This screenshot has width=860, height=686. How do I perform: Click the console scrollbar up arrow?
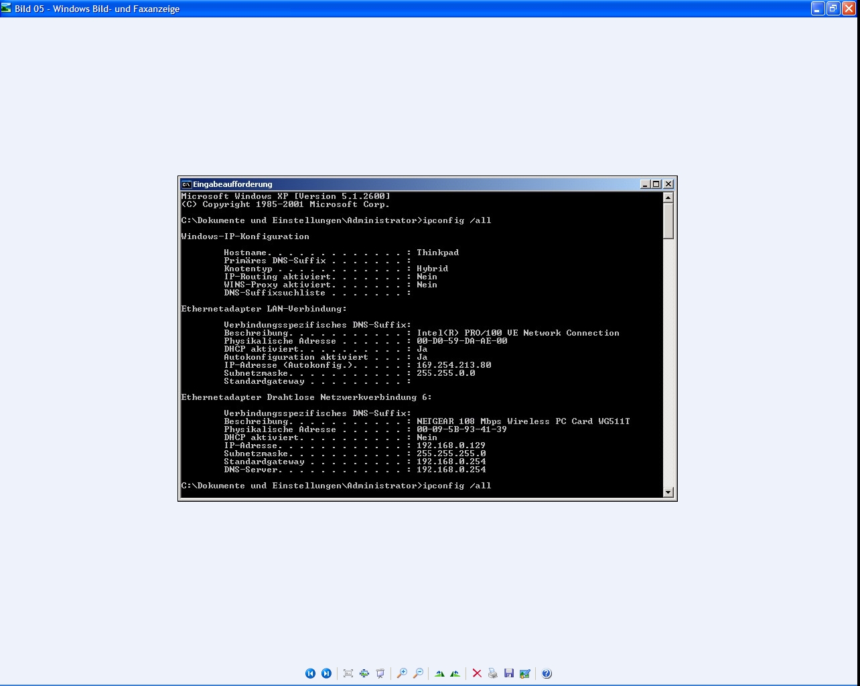[x=668, y=198]
